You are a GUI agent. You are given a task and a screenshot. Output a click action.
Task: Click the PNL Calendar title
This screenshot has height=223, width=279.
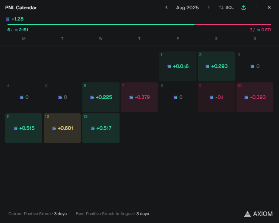[21, 7]
